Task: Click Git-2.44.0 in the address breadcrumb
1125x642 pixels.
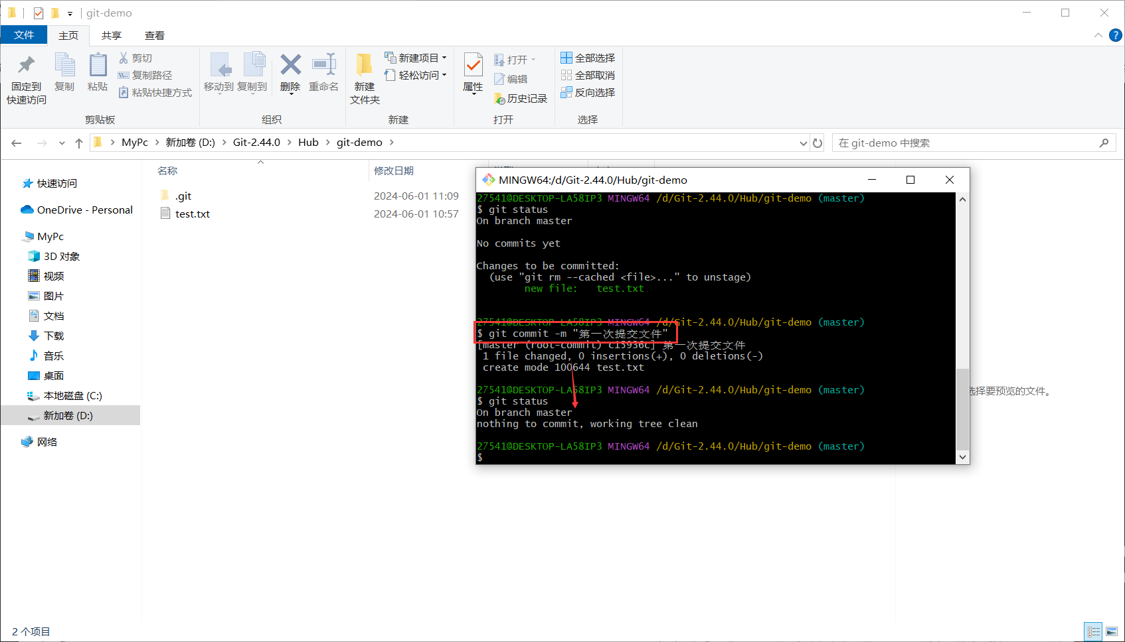Action: click(256, 143)
